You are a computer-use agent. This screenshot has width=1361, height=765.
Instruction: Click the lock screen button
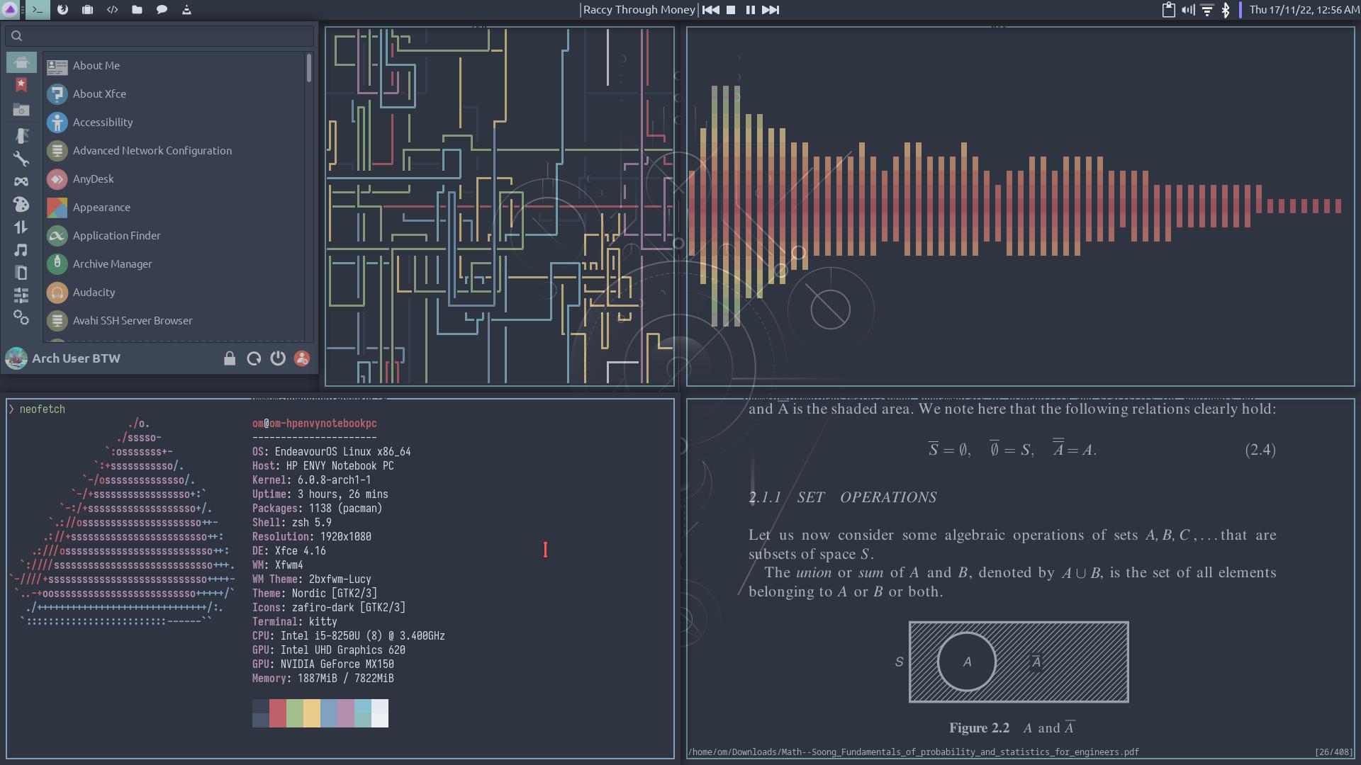(230, 358)
